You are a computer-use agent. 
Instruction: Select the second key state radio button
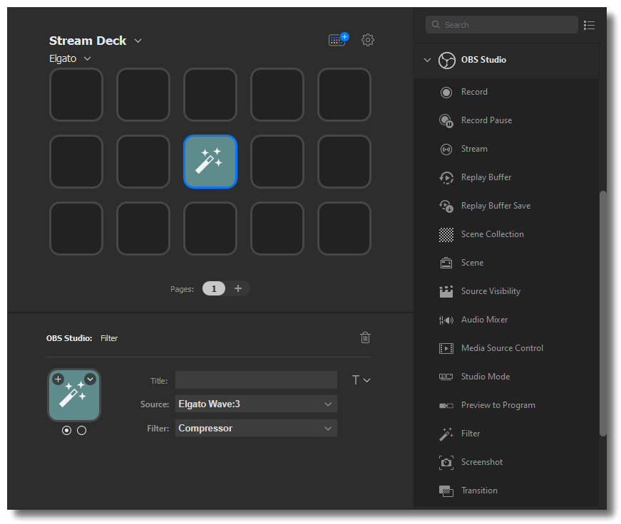point(81,430)
